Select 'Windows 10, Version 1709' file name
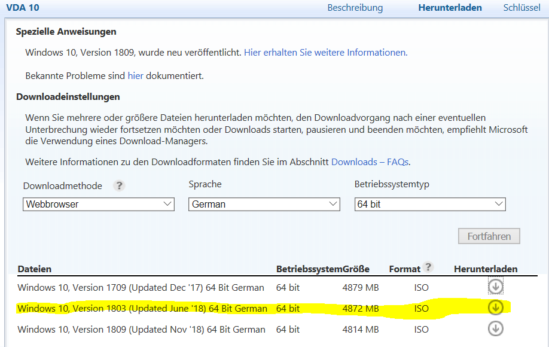Viewport: 549px width, 347px height. click(x=141, y=288)
